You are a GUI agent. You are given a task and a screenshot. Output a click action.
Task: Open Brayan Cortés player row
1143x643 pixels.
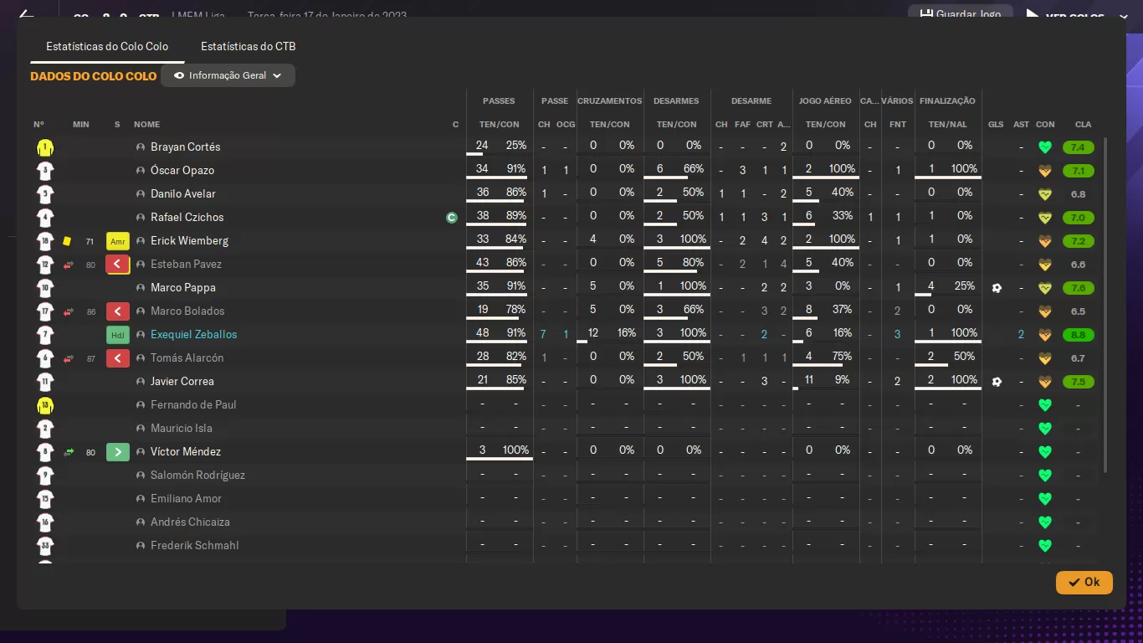562,147
